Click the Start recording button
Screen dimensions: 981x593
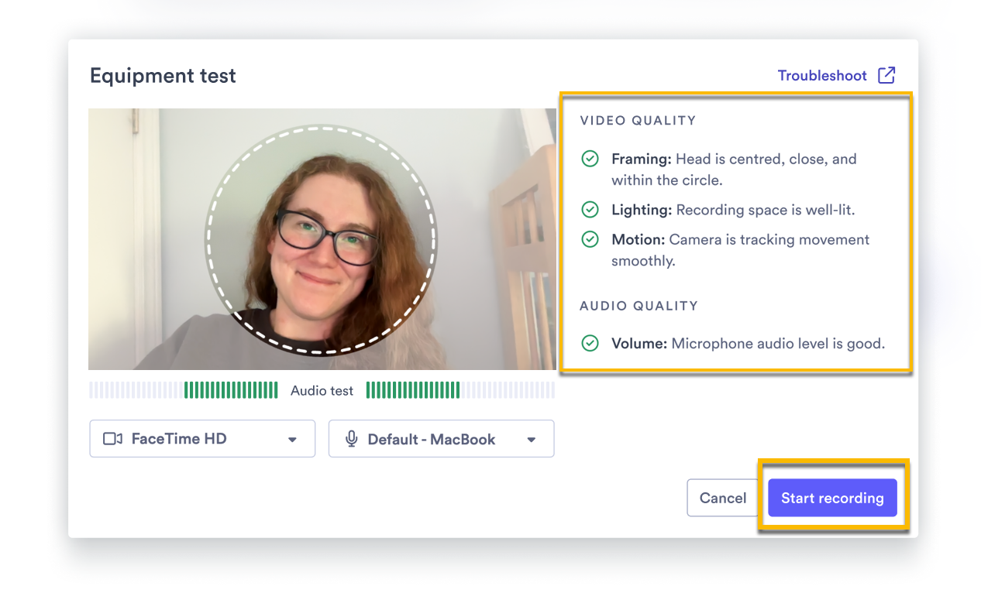pyautogui.click(x=832, y=498)
